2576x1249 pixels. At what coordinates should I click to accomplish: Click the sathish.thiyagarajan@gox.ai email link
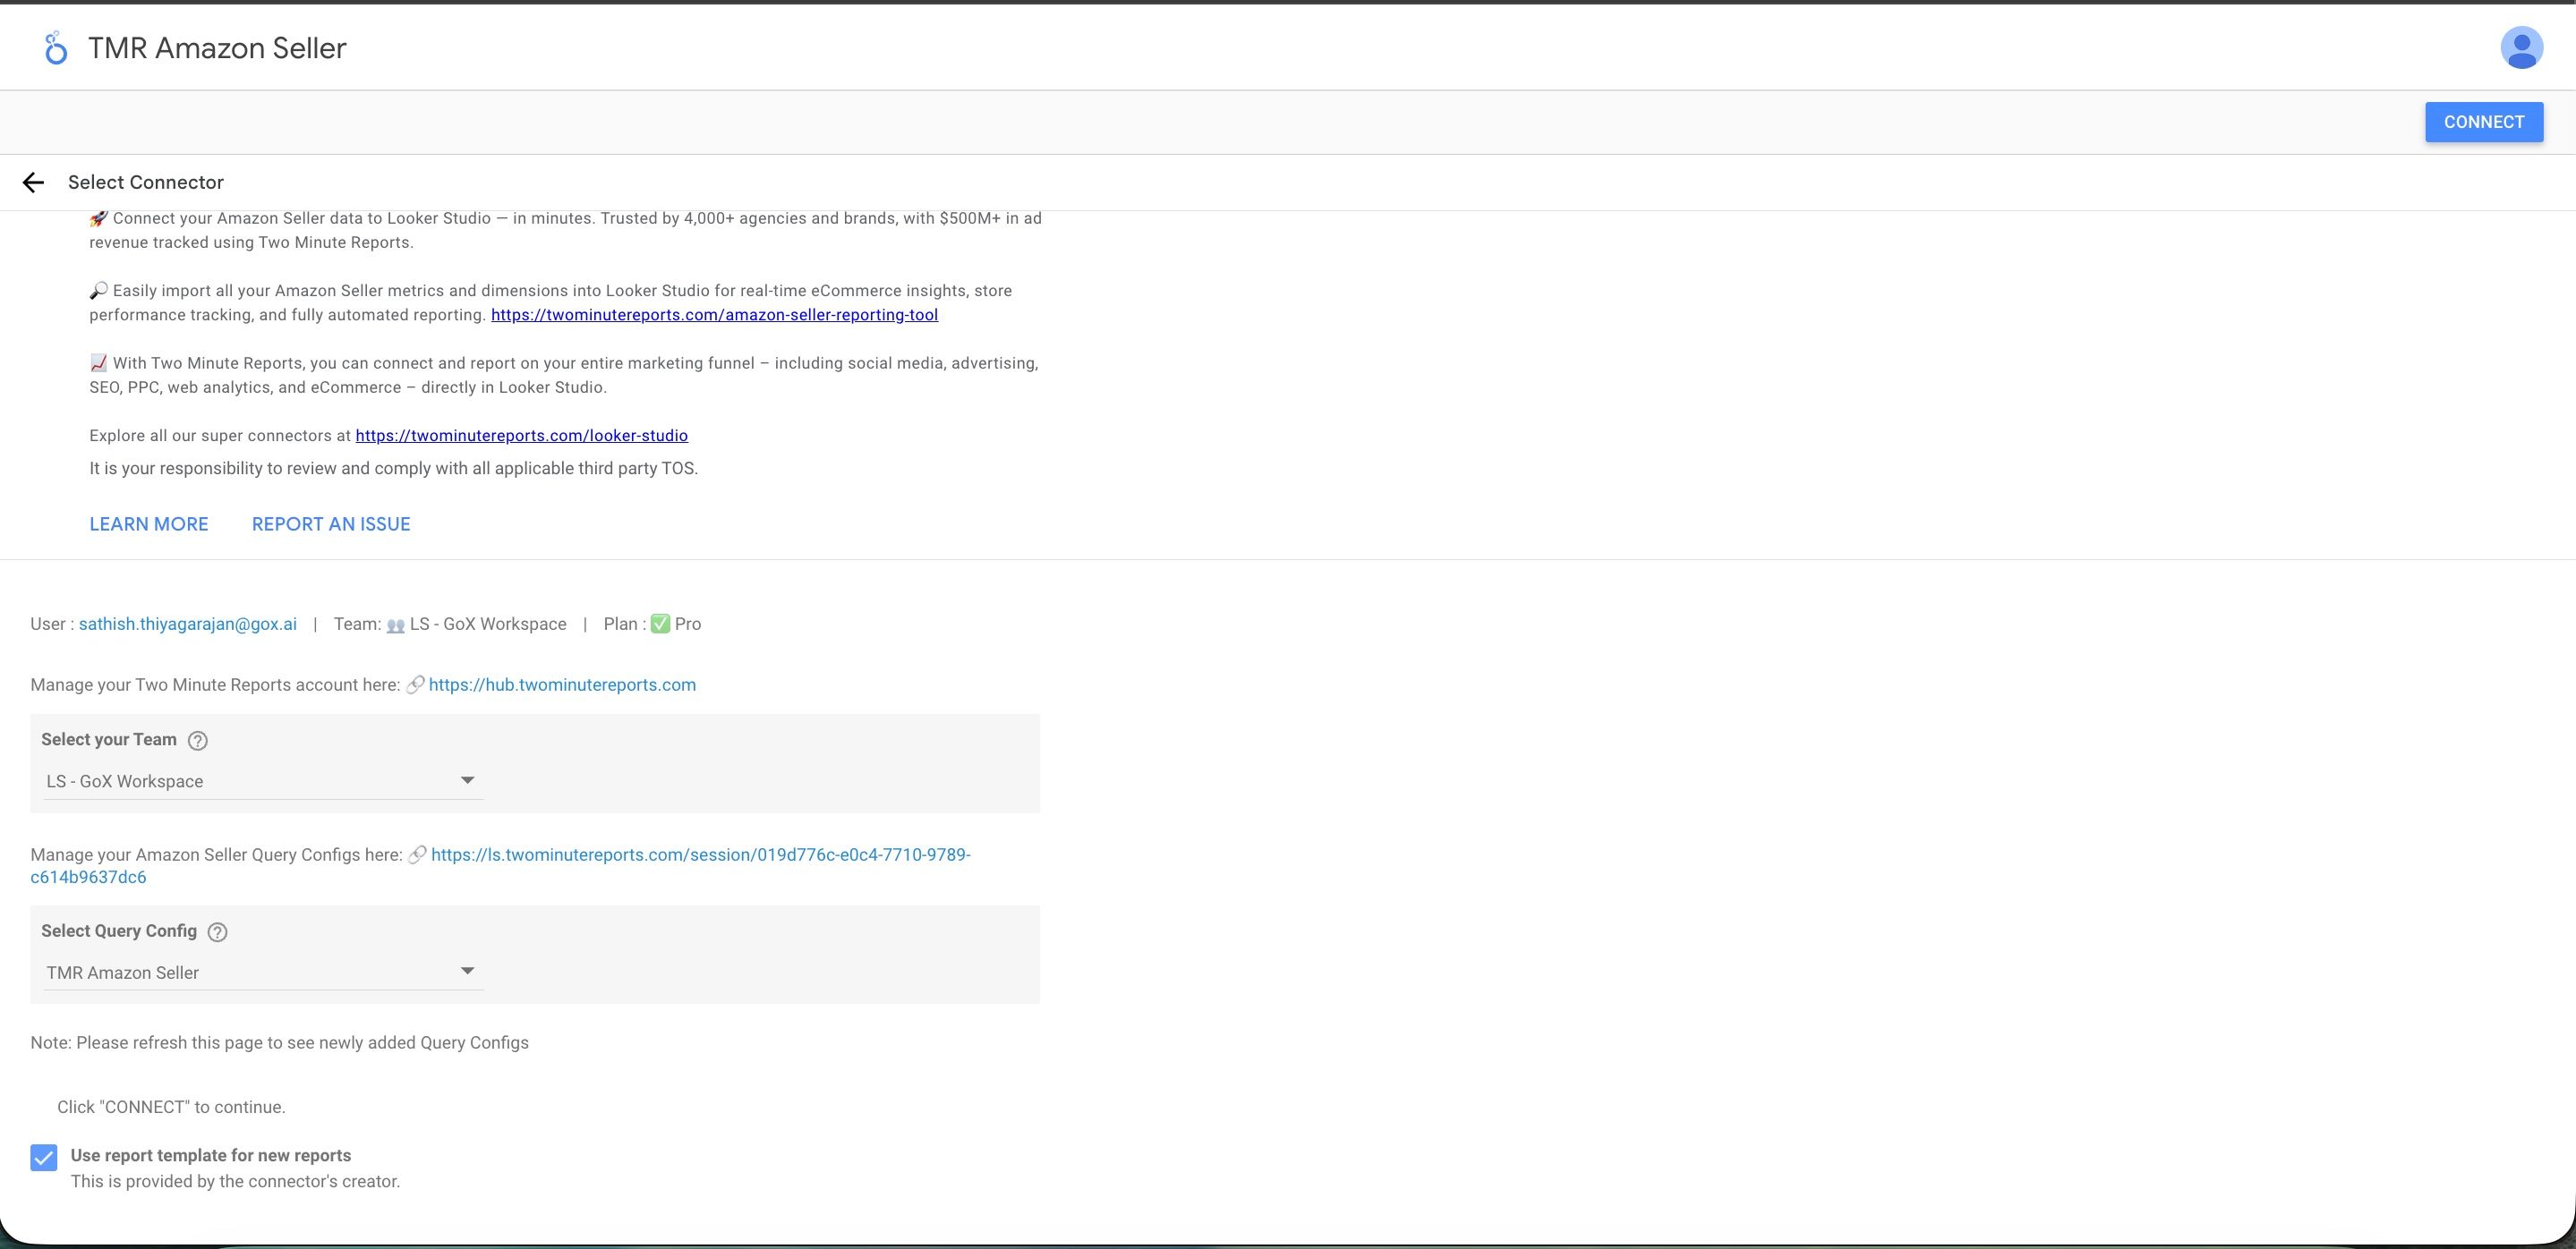pyautogui.click(x=187, y=624)
